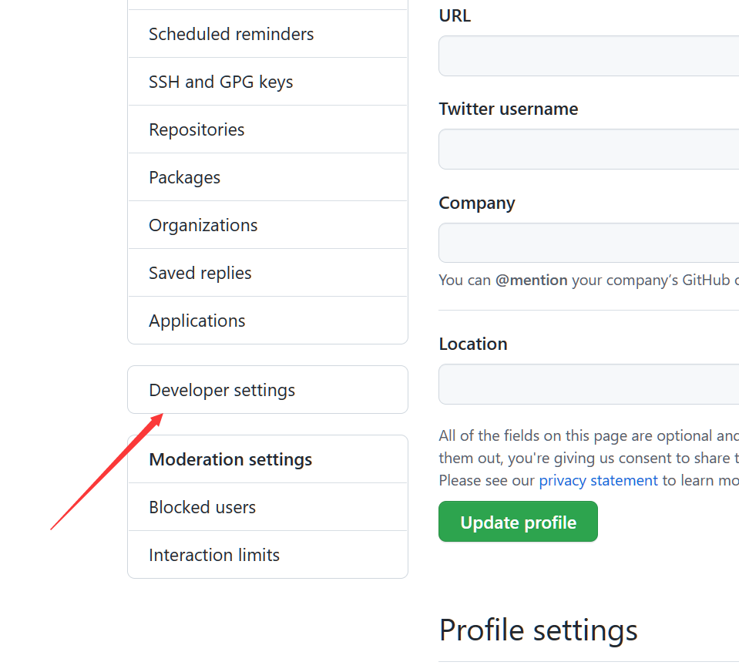Open Scheduled reminders settings
This screenshot has width=739, height=672.
pyautogui.click(x=231, y=34)
